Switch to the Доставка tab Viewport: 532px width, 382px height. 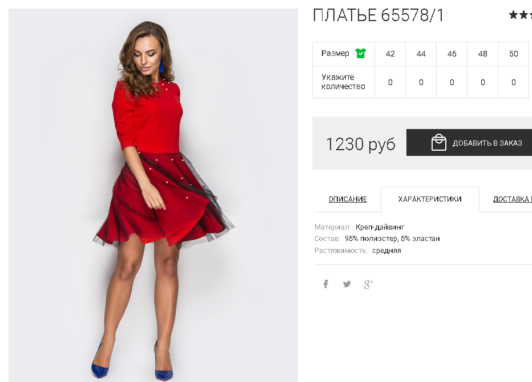512,199
